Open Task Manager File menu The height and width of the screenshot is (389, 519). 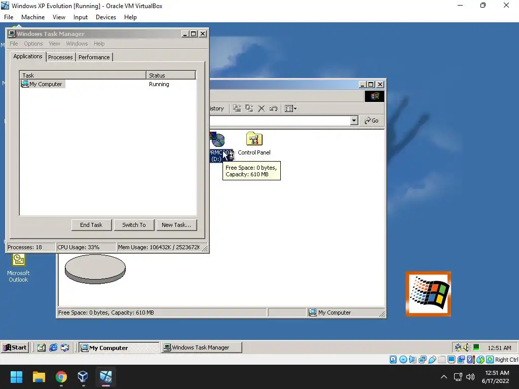pos(14,44)
